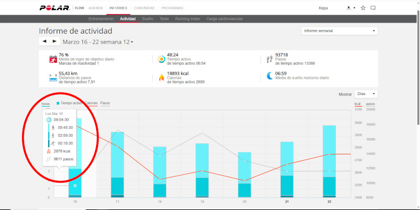Click the footsteps Pasos summary icon
This screenshot has width=420, height=210.
coord(269,59)
